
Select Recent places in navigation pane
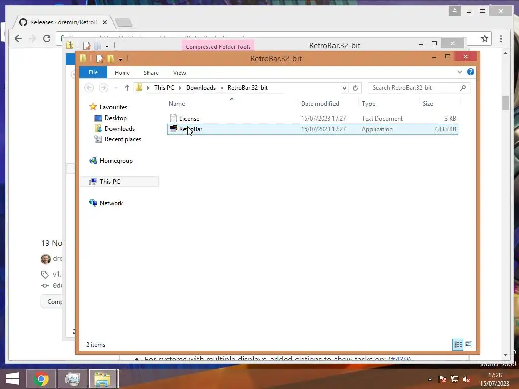pos(123,139)
